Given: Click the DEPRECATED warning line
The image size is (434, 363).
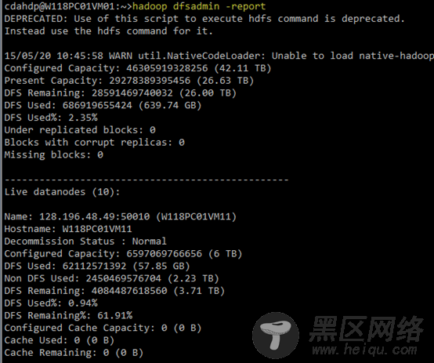Looking at the screenshot, I should click(204, 19).
